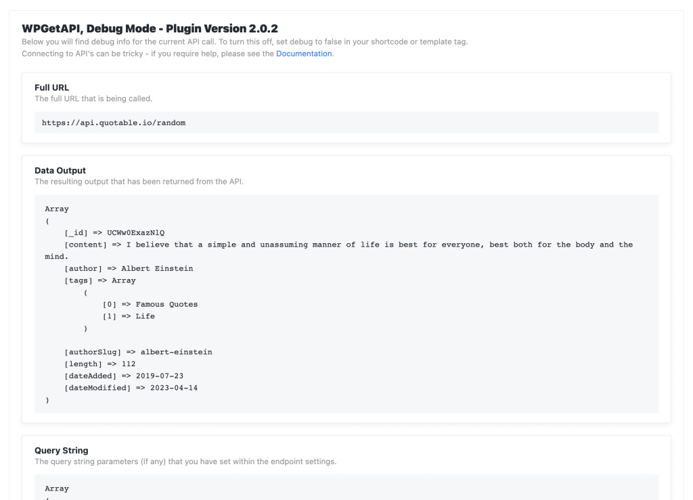Click the Life tag entry
Viewport: 693px width, 500px height.
145,316
